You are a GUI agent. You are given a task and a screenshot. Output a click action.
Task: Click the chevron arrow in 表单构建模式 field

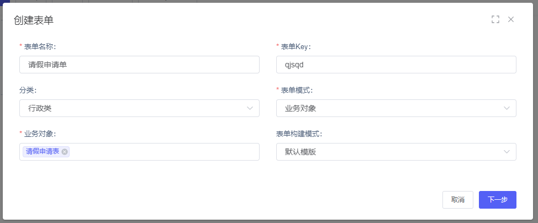pos(507,152)
